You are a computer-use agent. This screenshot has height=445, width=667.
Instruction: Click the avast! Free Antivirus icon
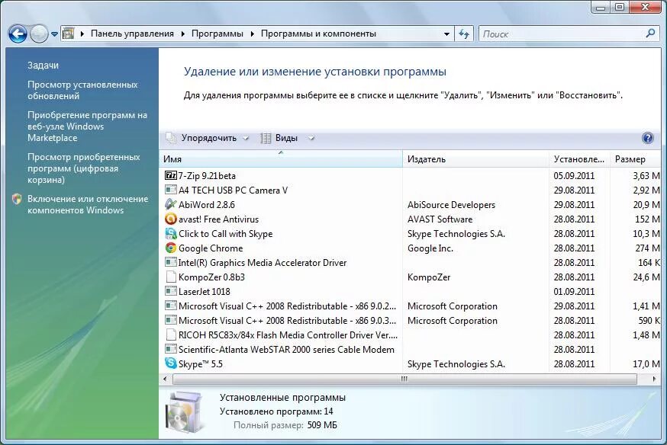click(172, 219)
